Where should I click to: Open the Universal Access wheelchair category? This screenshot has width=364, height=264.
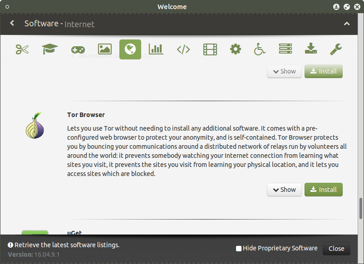coord(260,49)
